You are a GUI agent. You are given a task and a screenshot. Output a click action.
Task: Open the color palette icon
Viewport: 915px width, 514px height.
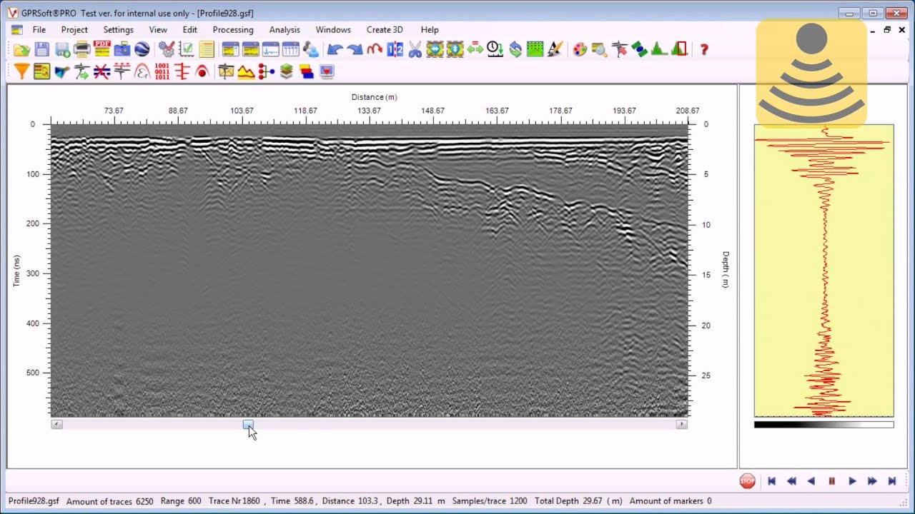click(x=580, y=49)
